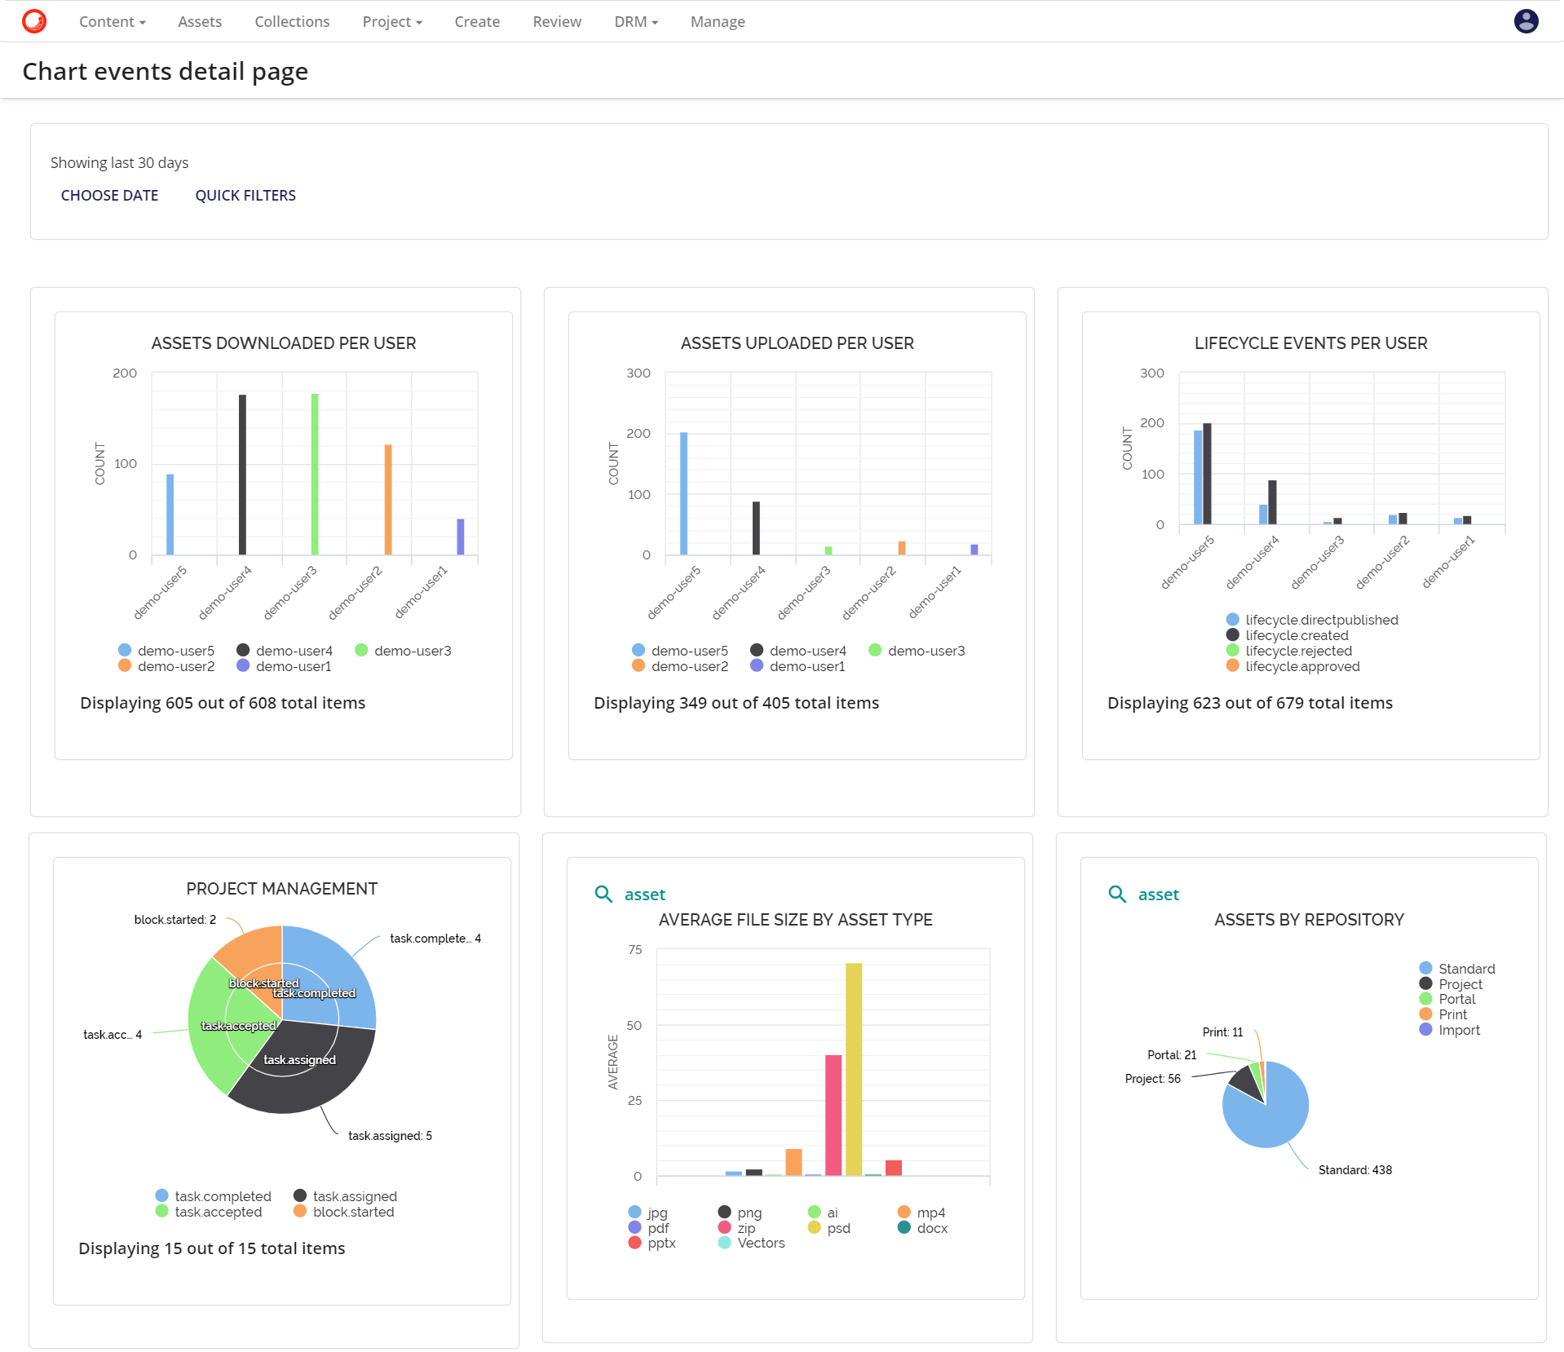1564x1352 pixels.
Task: Navigate to Manage in the top menu
Action: pos(717,21)
